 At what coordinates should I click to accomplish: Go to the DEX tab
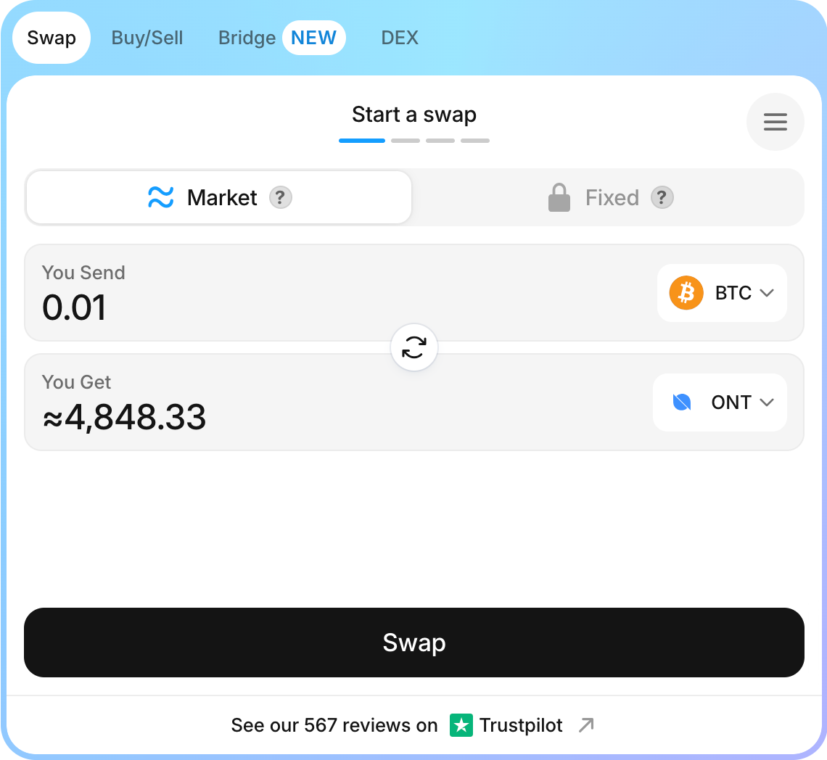[400, 38]
